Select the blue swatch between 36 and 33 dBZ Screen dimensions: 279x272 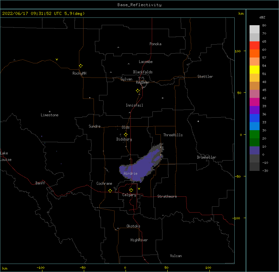click(254, 118)
